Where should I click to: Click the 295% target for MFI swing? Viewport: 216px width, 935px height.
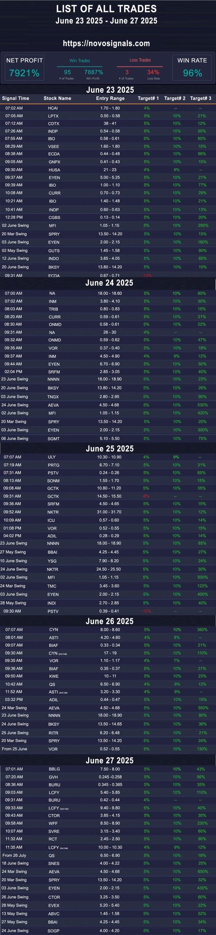[203, 226]
